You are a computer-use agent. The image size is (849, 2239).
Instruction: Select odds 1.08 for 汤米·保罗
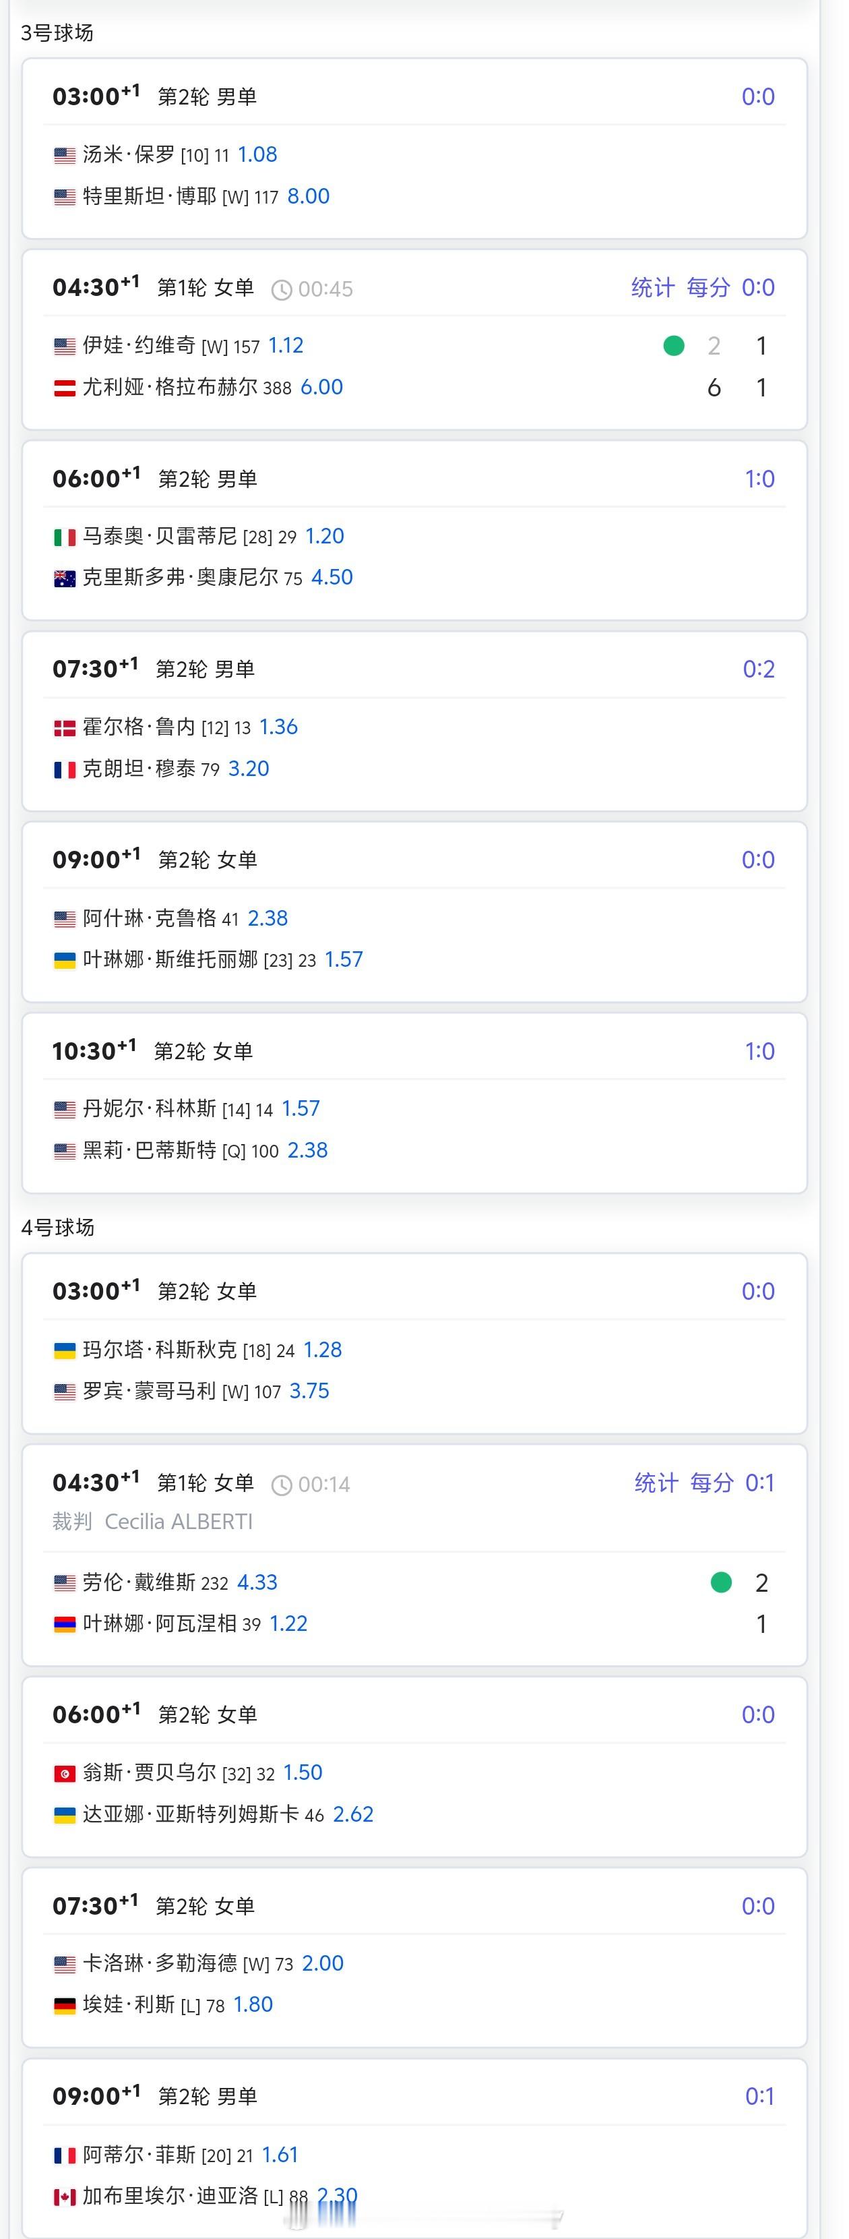click(x=257, y=154)
